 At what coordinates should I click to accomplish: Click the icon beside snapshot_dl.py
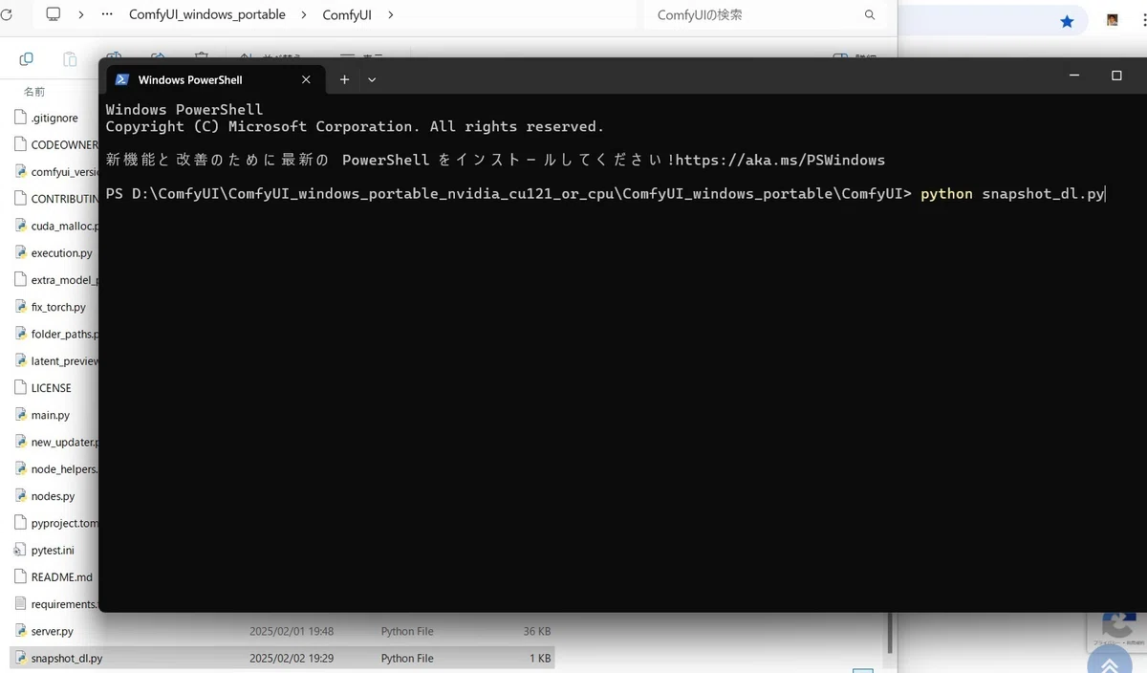[x=21, y=658]
